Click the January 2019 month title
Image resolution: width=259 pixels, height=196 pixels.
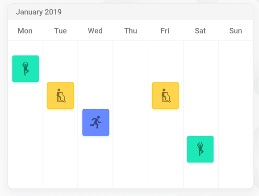coord(39,12)
